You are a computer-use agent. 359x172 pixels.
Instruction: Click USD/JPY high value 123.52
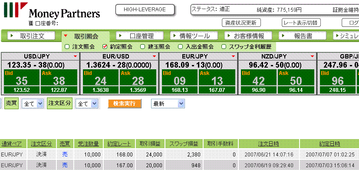[22, 90]
